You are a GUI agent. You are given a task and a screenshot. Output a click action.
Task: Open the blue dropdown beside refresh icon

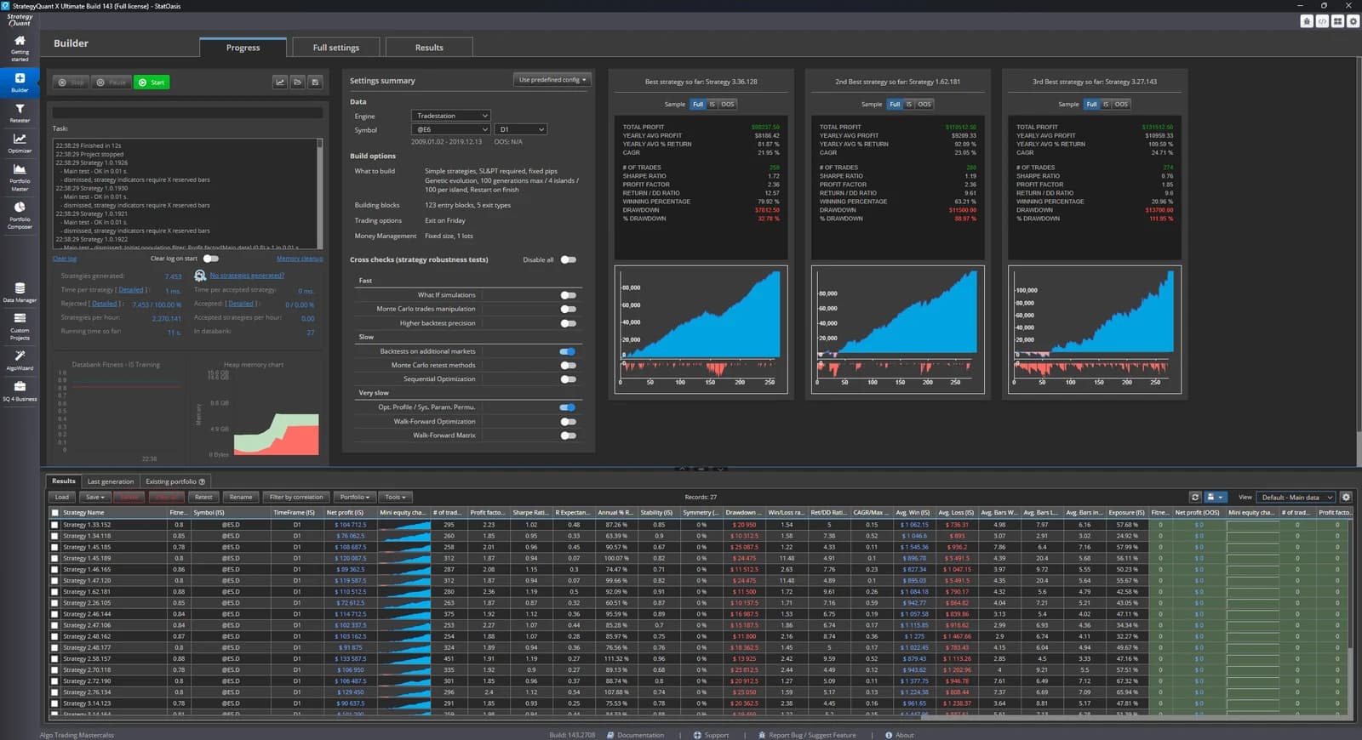1216,497
